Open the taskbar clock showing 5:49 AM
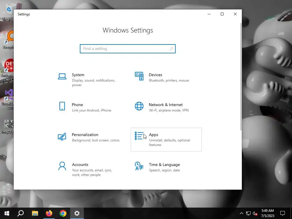This screenshot has width=292, height=219. [x=267, y=213]
